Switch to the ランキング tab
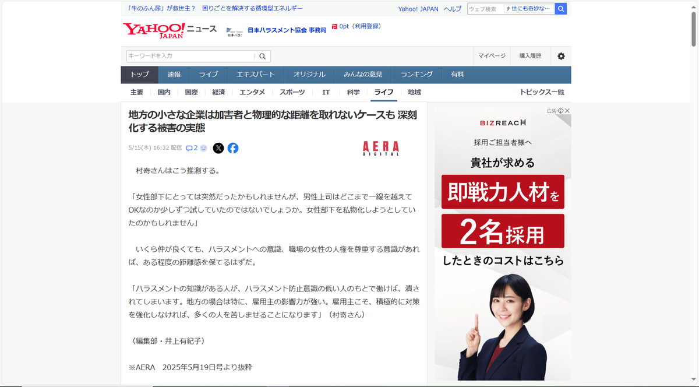 (x=416, y=75)
